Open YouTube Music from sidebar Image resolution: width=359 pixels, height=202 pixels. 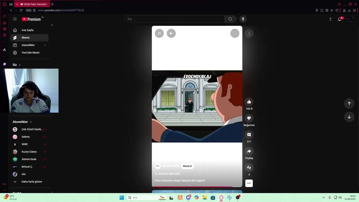coord(29,53)
